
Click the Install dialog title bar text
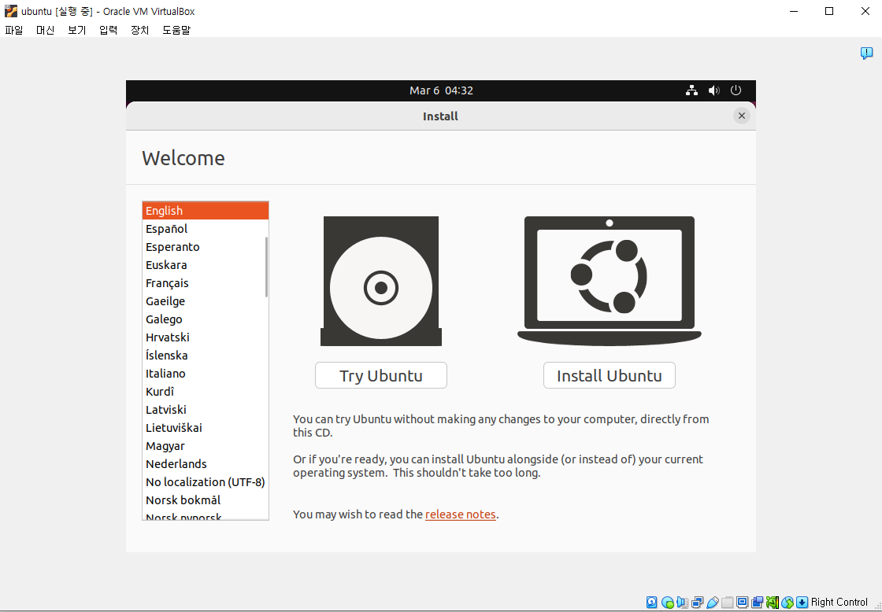440,116
